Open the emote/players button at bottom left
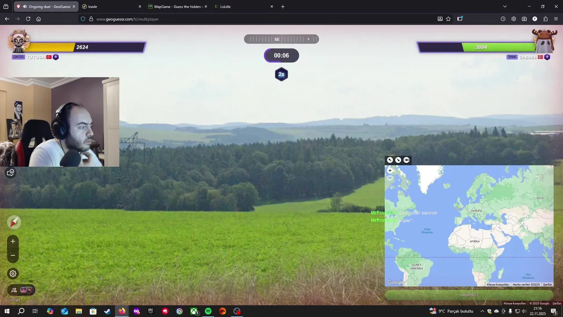 21,290
